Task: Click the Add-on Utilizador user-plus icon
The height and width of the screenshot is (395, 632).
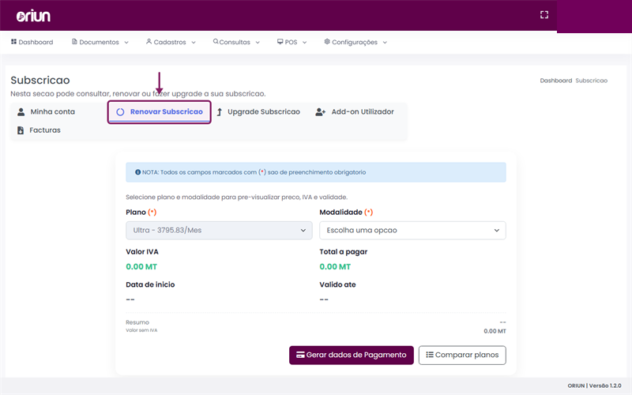Action: click(x=321, y=112)
